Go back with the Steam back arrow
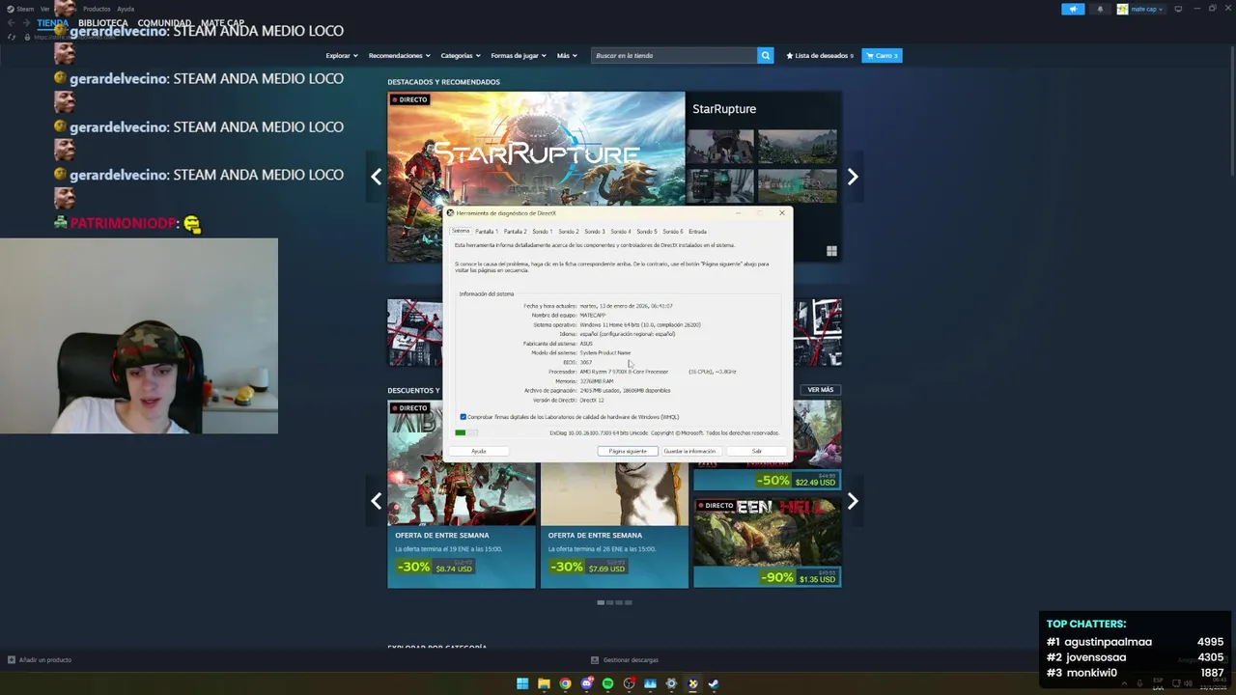 pos(12,22)
